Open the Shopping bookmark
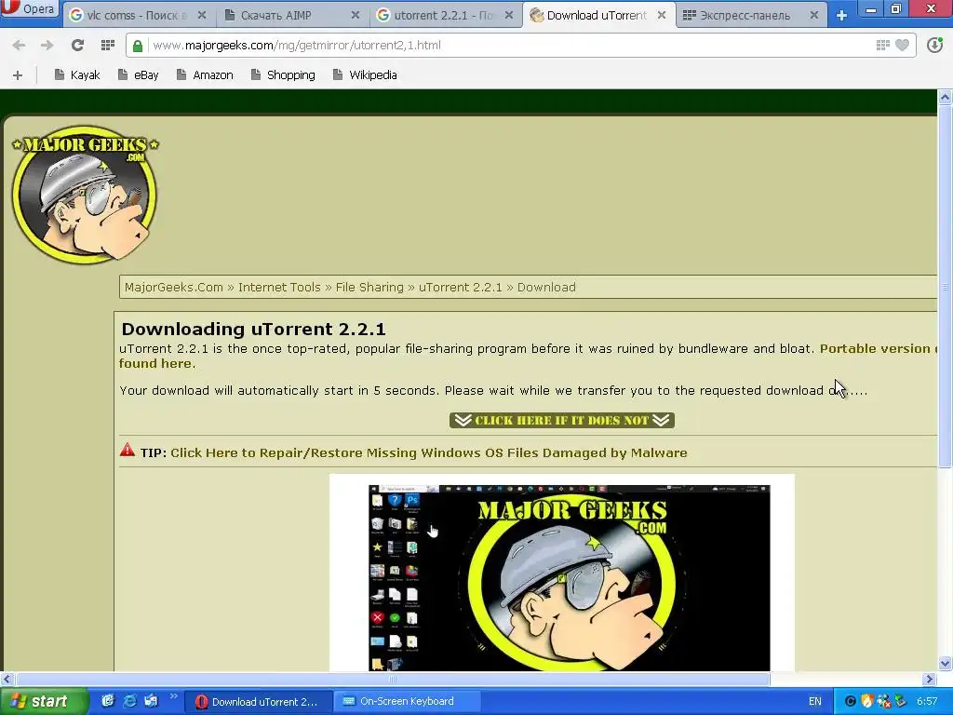 point(283,74)
